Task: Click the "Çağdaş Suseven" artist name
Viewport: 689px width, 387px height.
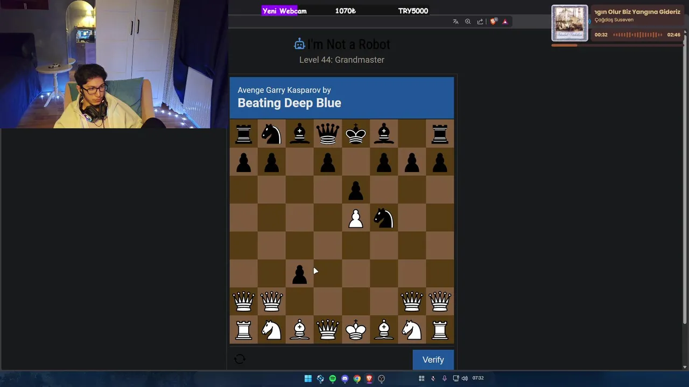Action: [614, 20]
